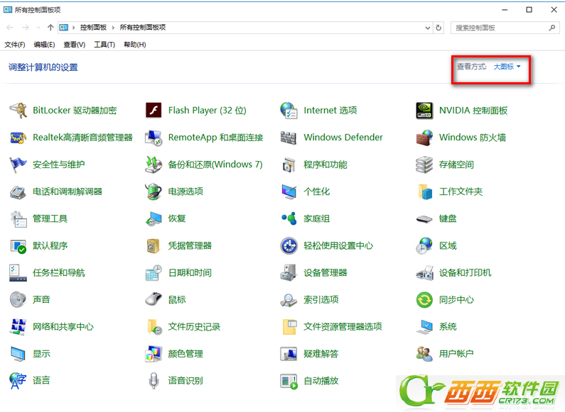Expand the chevron before 控制面板 breadcrumb
This screenshot has height=412, width=565.
(73, 28)
